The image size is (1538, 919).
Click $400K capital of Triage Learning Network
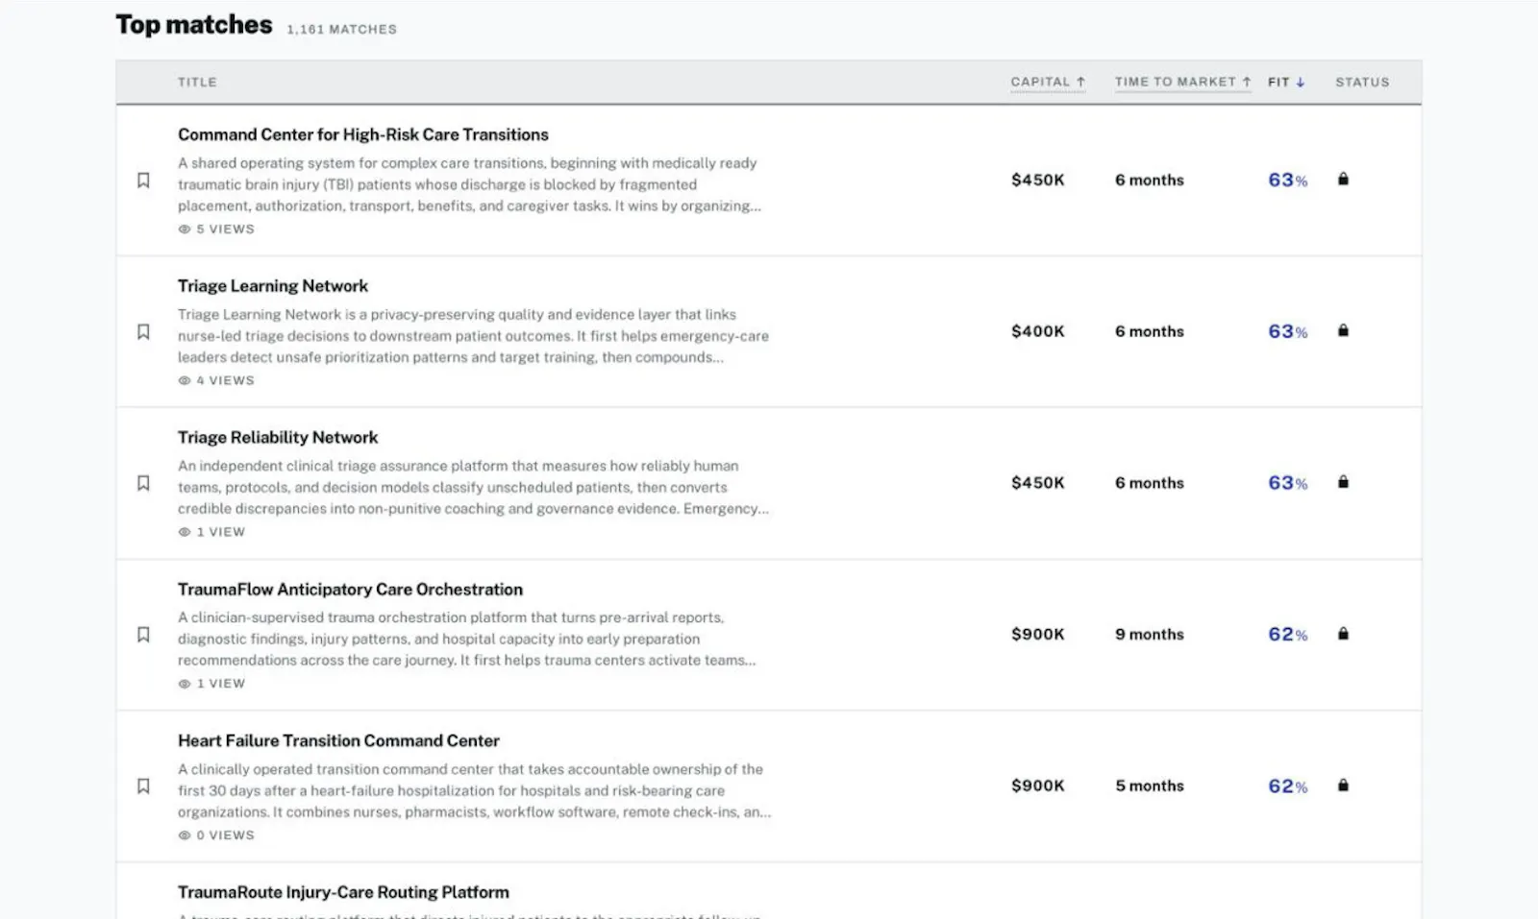tap(1037, 331)
